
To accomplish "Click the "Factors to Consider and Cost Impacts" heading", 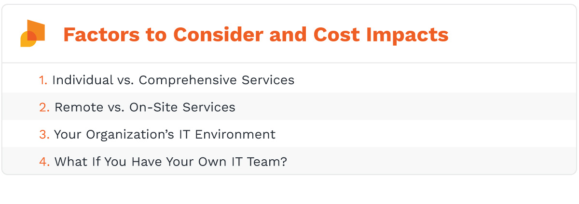I will click(x=256, y=35).
